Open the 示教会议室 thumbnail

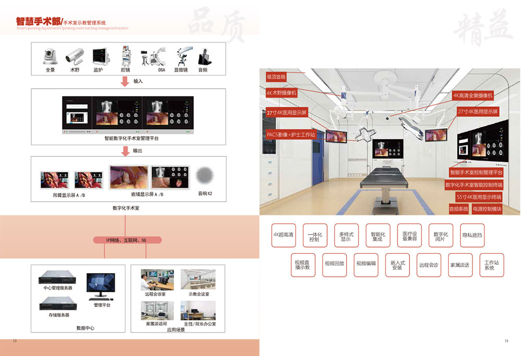(x=198, y=280)
